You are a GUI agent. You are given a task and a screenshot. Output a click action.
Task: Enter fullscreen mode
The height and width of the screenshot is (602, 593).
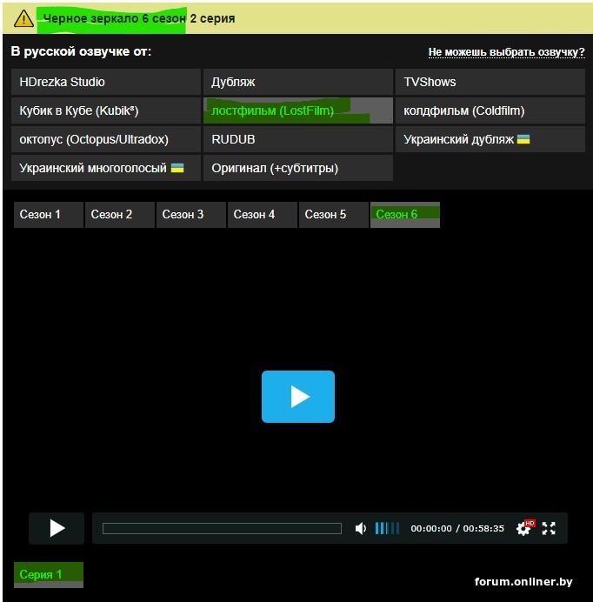[549, 528]
